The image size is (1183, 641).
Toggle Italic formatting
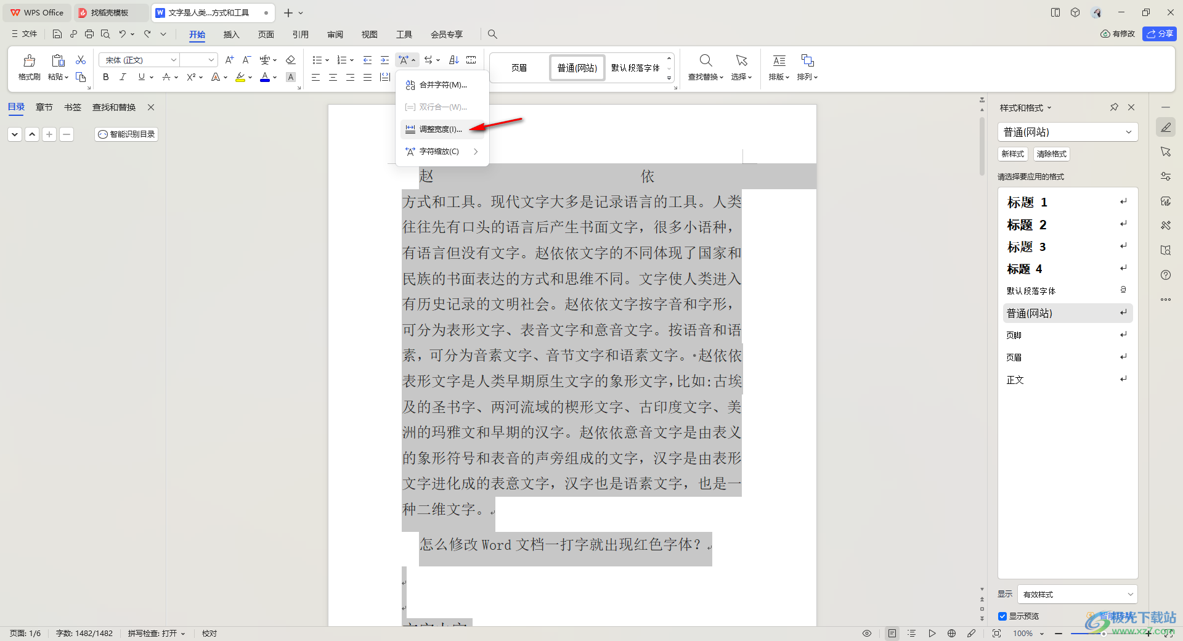pyautogui.click(x=123, y=77)
